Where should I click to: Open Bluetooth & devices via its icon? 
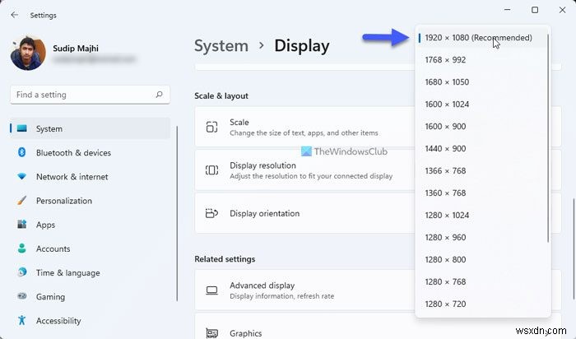point(21,153)
